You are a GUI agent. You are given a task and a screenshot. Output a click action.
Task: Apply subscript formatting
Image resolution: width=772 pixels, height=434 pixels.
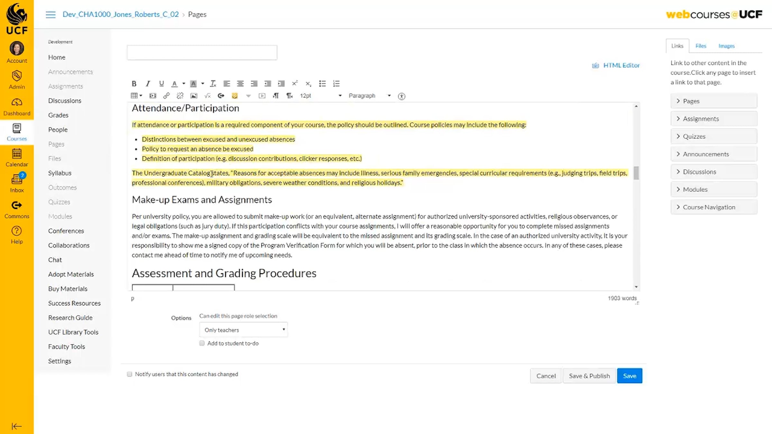tap(308, 84)
